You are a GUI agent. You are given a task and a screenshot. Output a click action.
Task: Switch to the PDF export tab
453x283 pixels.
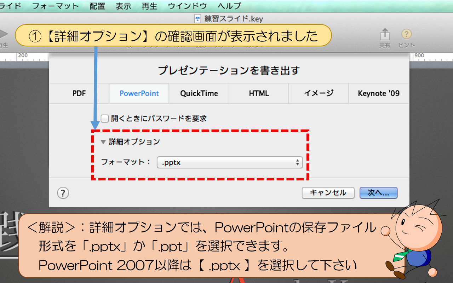pyautogui.click(x=79, y=93)
